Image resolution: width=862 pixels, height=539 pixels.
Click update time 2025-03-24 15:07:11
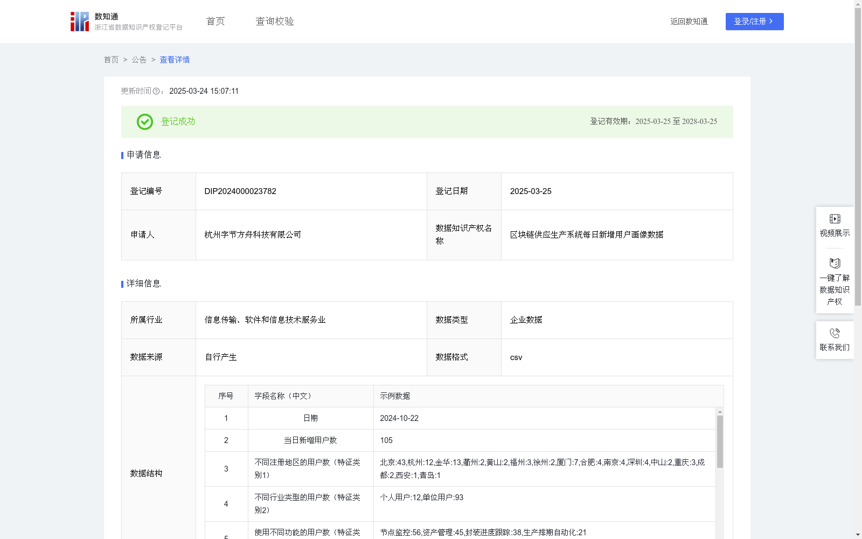coord(204,91)
